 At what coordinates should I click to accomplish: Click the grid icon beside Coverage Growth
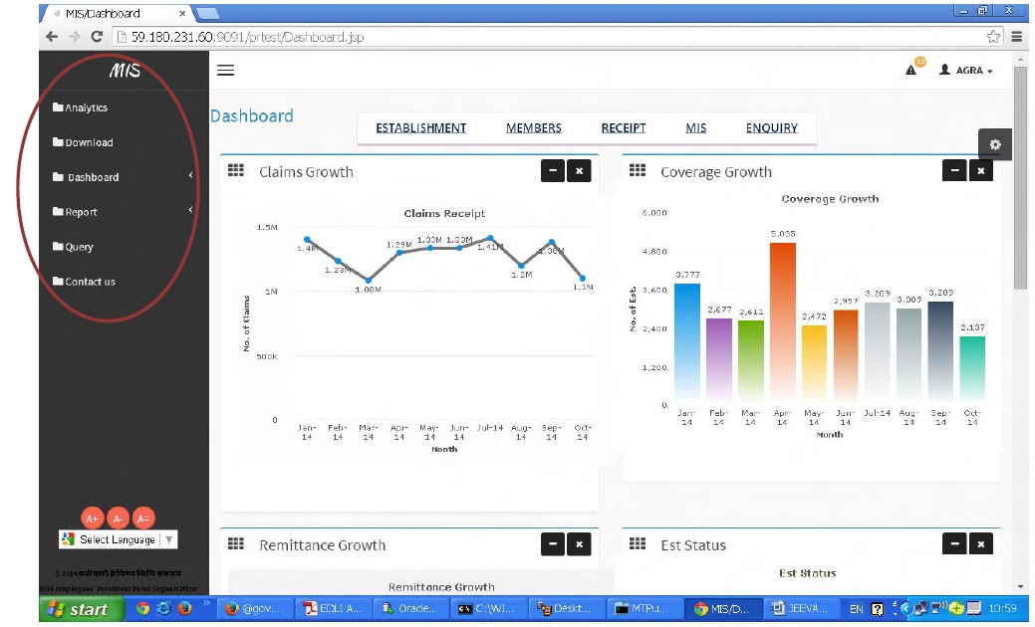pyautogui.click(x=638, y=171)
